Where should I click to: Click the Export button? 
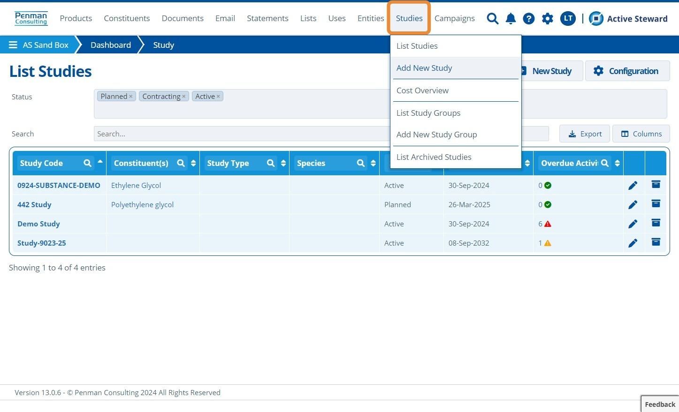coord(585,134)
